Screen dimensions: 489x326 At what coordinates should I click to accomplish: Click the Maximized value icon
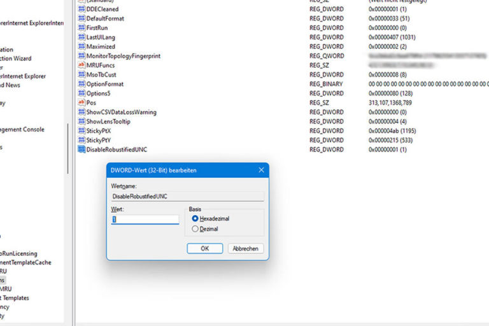coord(81,46)
